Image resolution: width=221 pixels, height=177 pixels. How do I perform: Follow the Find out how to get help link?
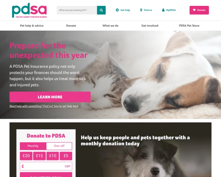tap(61, 106)
